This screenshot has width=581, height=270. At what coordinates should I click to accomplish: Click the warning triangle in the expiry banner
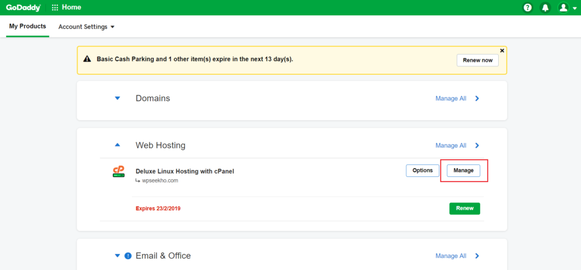coord(87,59)
